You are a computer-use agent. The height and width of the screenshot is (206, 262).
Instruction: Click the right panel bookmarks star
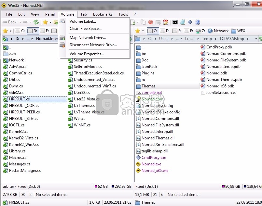point(138,31)
